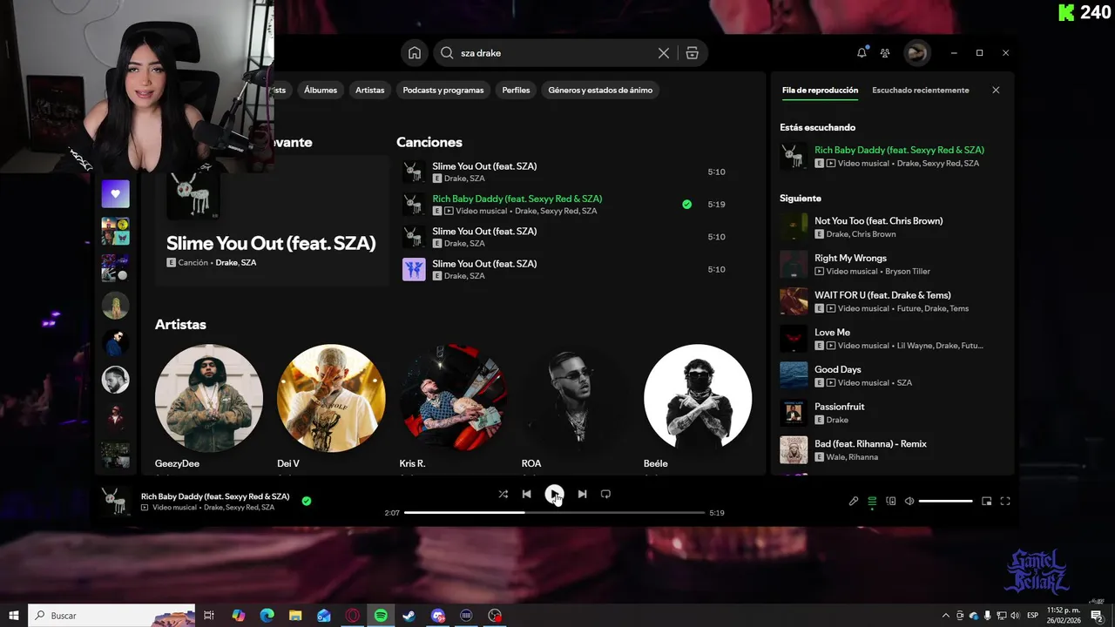The height and width of the screenshot is (627, 1115).
Task: Select the Artistas filter chip
Action: (x=370, y=90)
